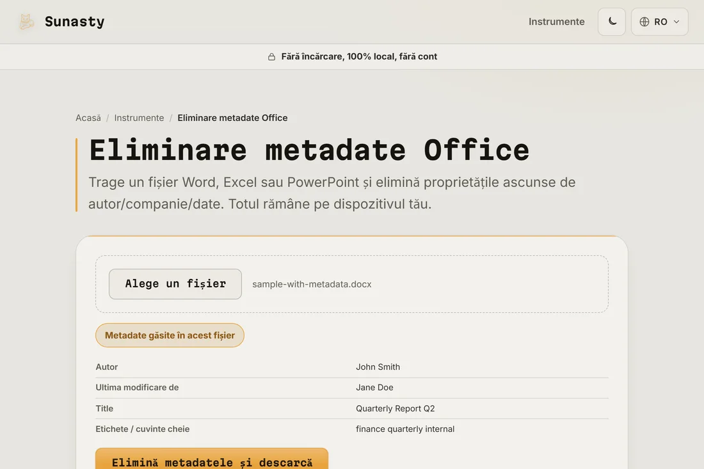Click the Alege un fișier button
The image size is (704, 469).
pos(175,284)
